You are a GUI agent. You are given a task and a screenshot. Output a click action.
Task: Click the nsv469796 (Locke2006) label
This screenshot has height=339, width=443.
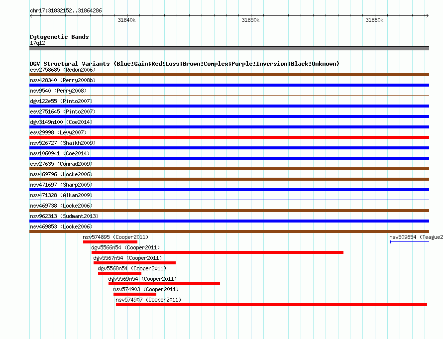click(61, 174)
